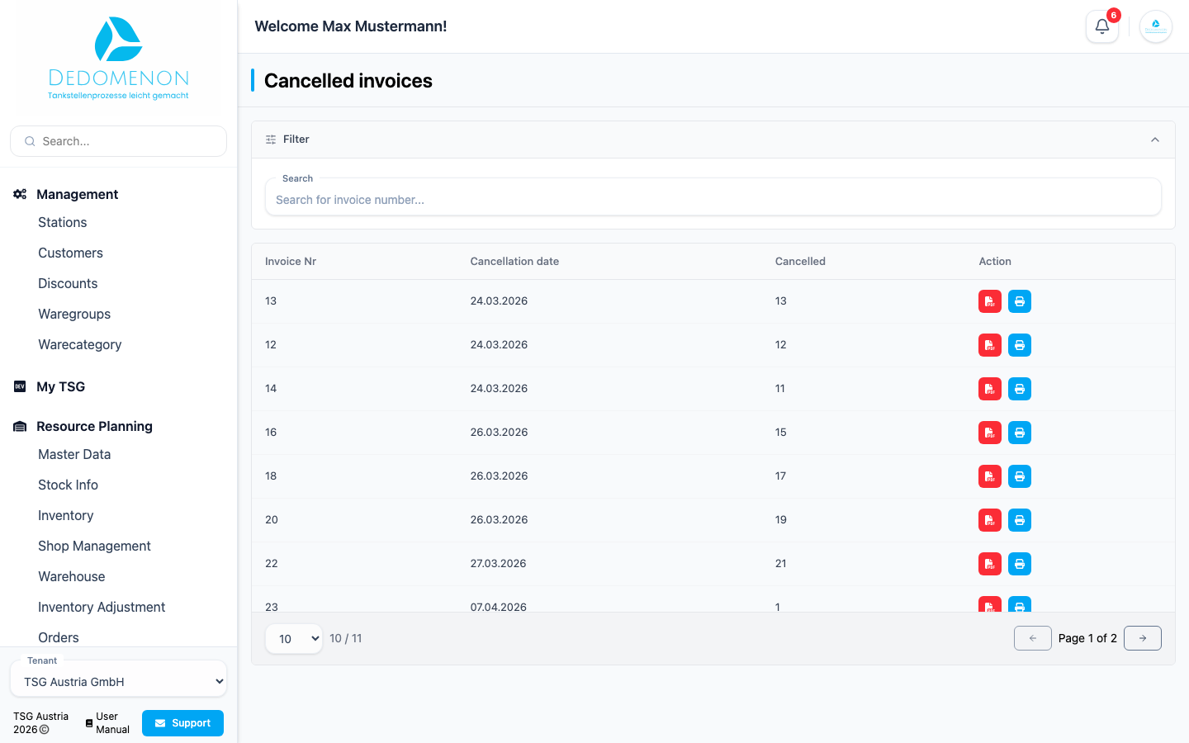Print invoice 18
The width and height of the screenshot is (1189, 743).
click(1020, 476)
